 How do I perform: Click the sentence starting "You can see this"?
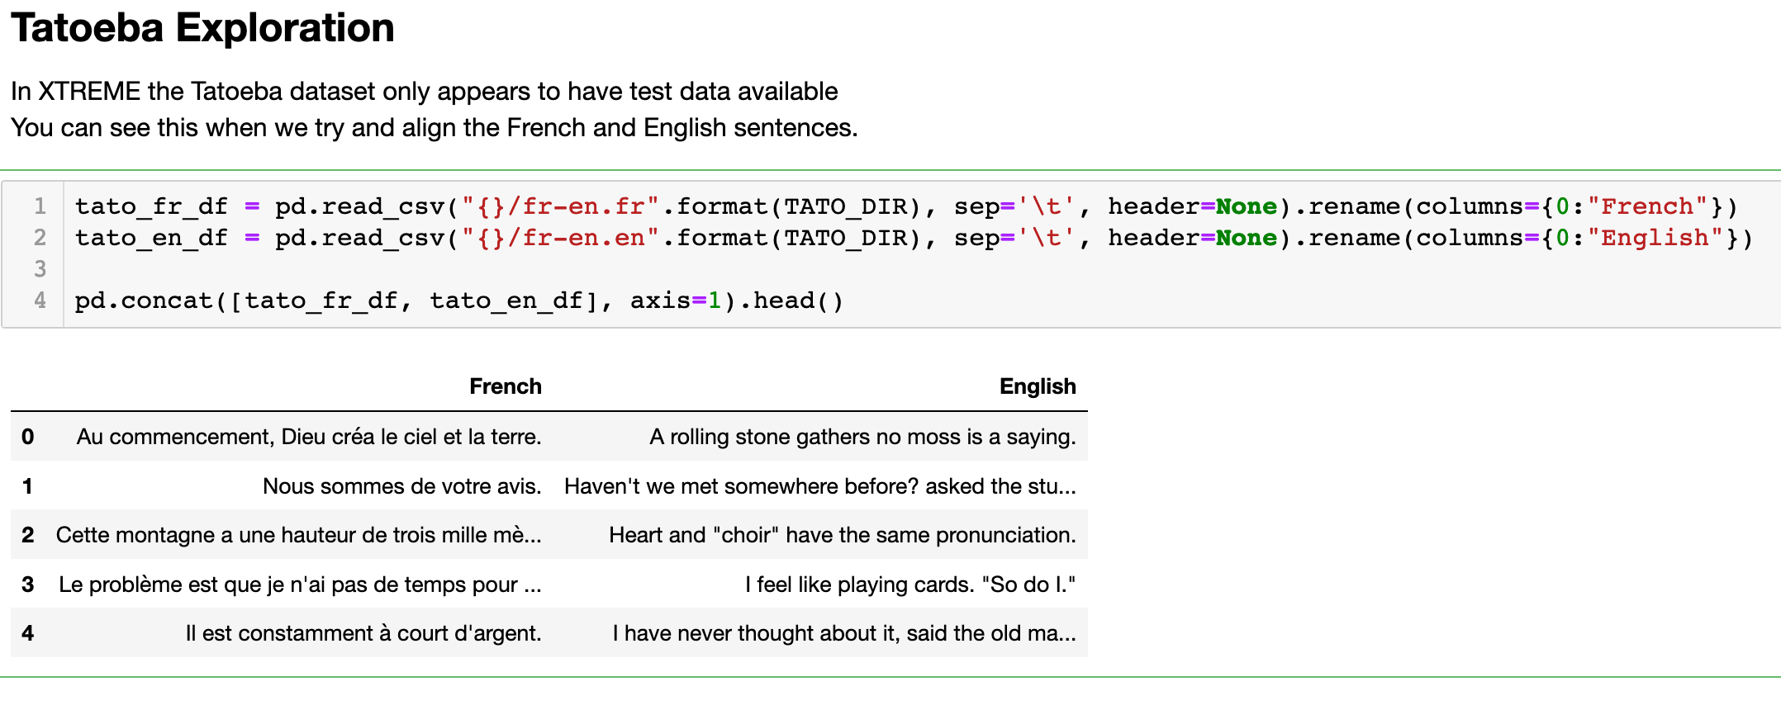coord(434,128)
